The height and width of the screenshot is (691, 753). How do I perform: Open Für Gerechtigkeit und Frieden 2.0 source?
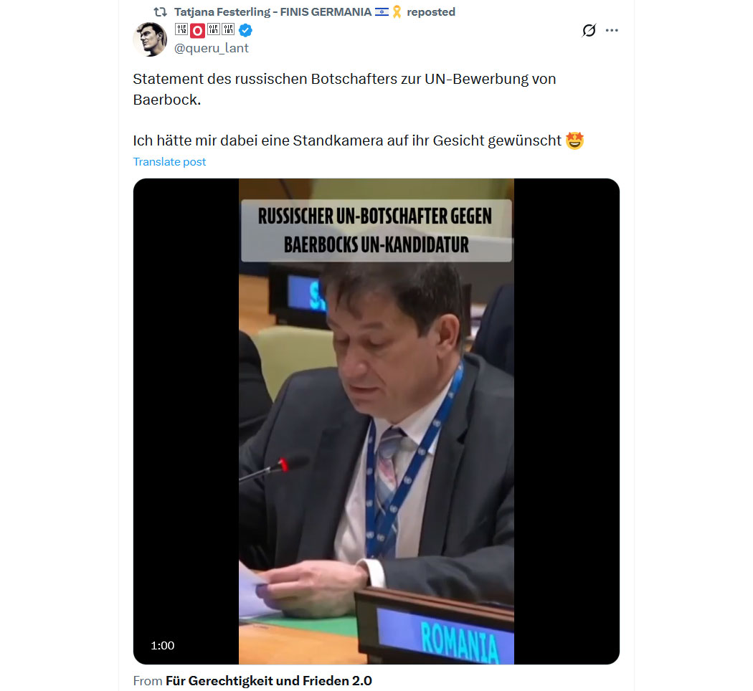(x=268, y=681)
